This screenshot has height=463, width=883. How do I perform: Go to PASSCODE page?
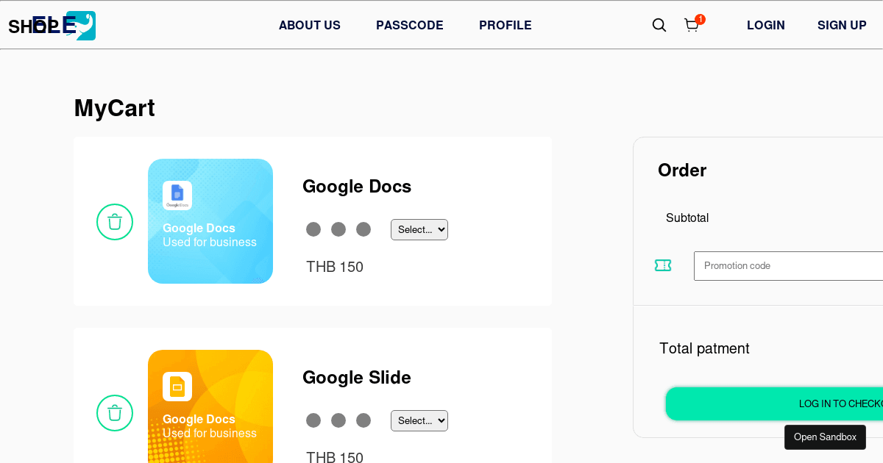pyautogui.click(x=410, y=25)
